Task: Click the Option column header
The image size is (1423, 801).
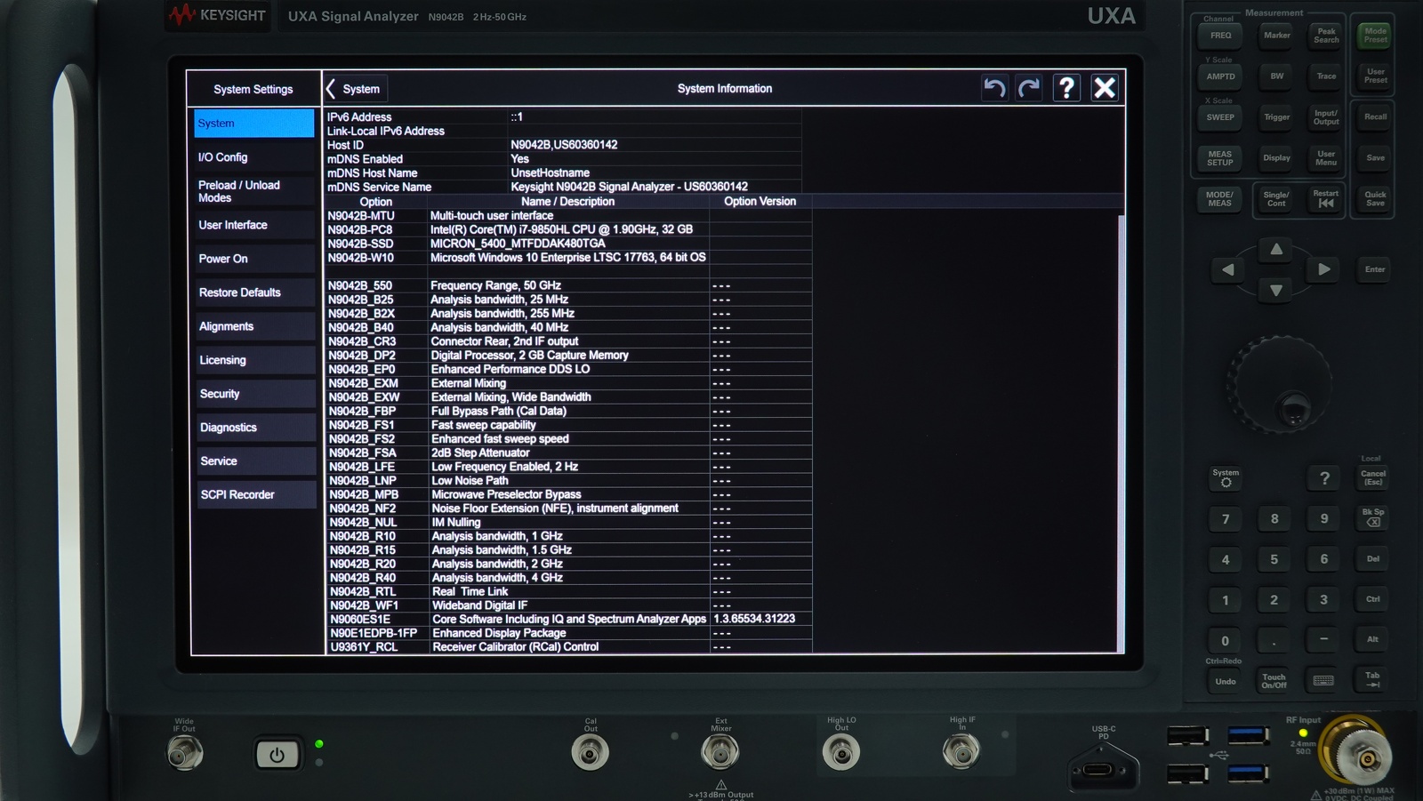Action: point(375,202)
